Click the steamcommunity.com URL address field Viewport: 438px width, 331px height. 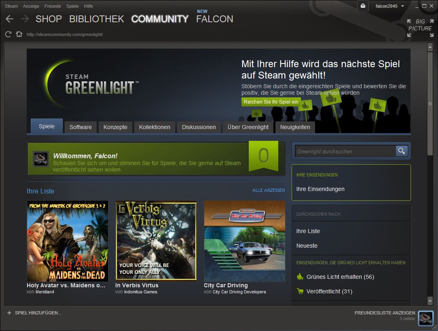pos(65,34)
